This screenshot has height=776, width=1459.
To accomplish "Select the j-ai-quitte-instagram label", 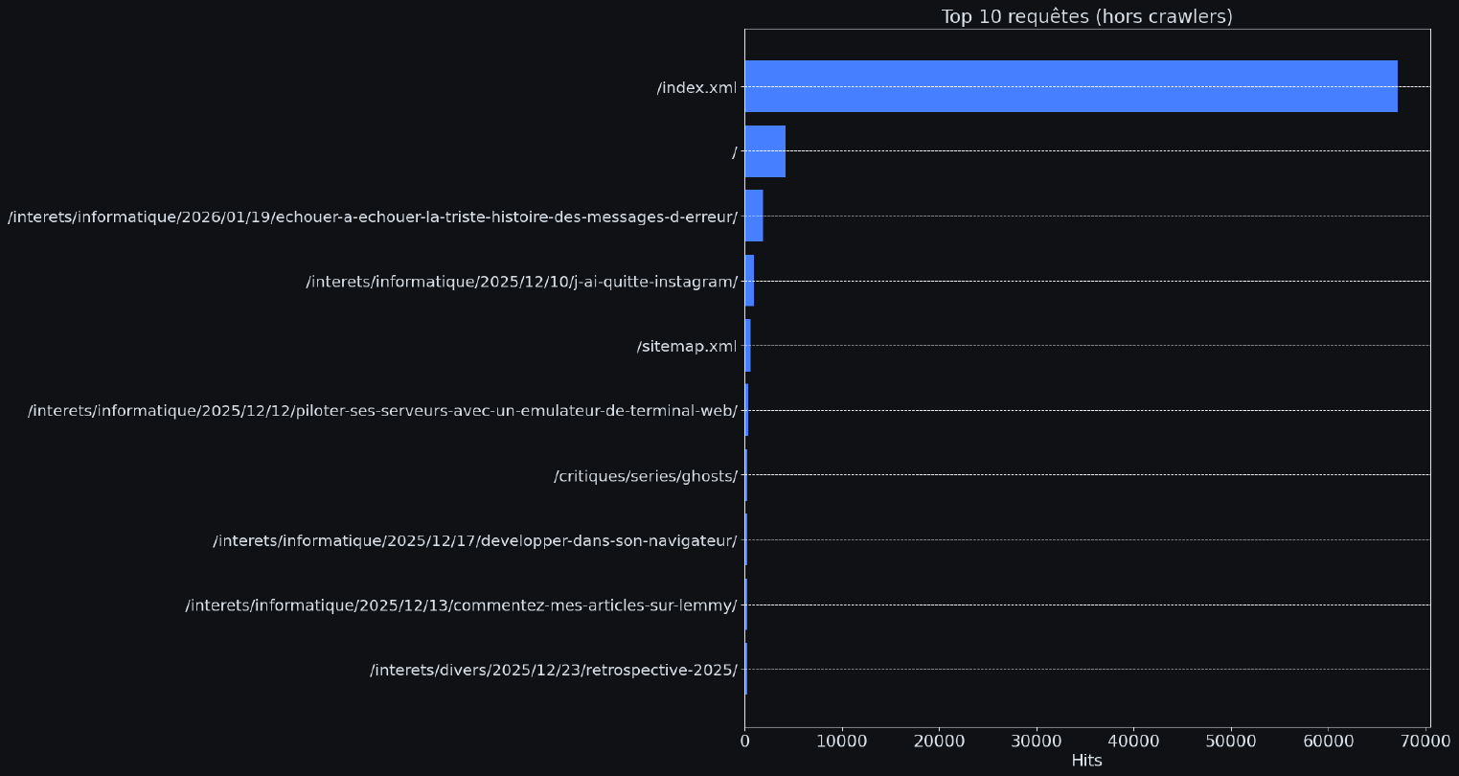I will [x=521, y=282].
